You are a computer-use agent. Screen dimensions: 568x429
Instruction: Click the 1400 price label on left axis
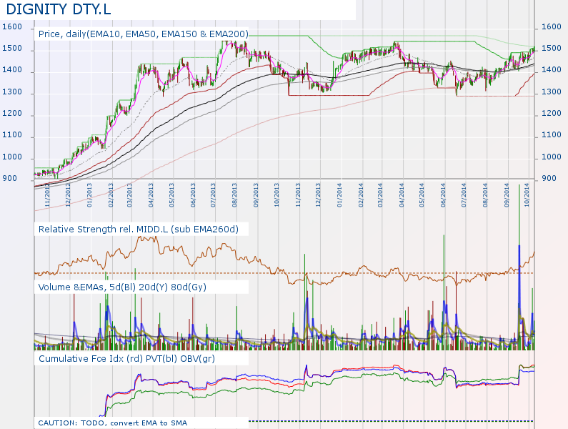click(12, 70)
